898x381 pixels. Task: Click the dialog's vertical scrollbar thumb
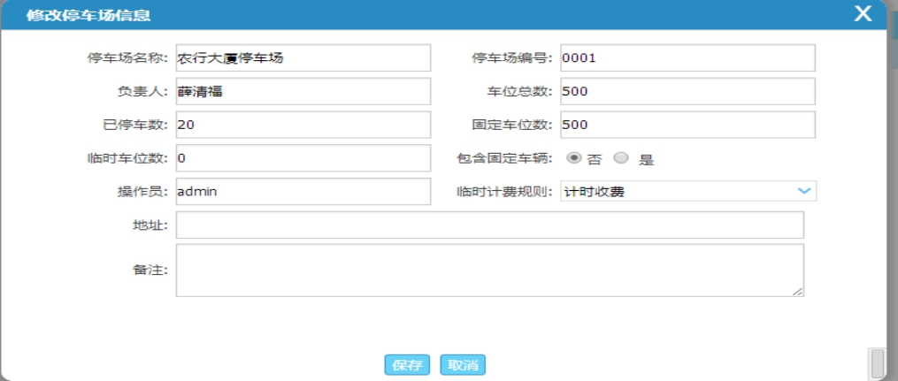click(878, 362)
